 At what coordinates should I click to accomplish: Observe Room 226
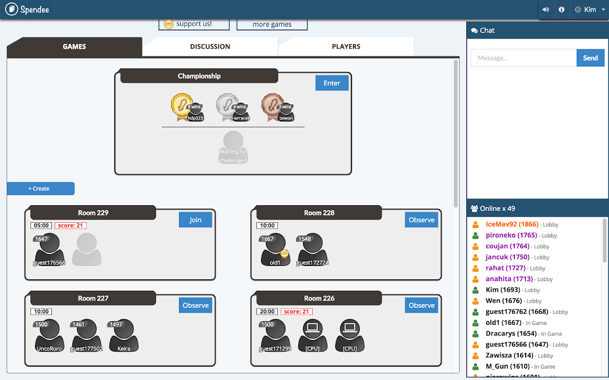(x=422, y=305)
